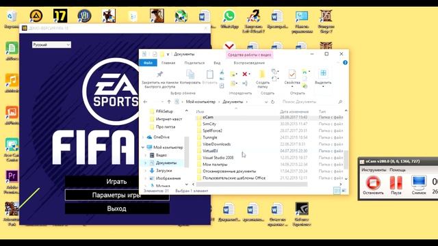Open the Помощь menu in oCam
438x246 pixels.
tap(397, 170)
